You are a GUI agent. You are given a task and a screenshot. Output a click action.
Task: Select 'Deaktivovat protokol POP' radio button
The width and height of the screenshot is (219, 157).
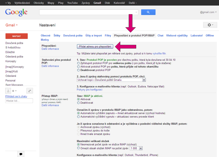pos(78,70)
